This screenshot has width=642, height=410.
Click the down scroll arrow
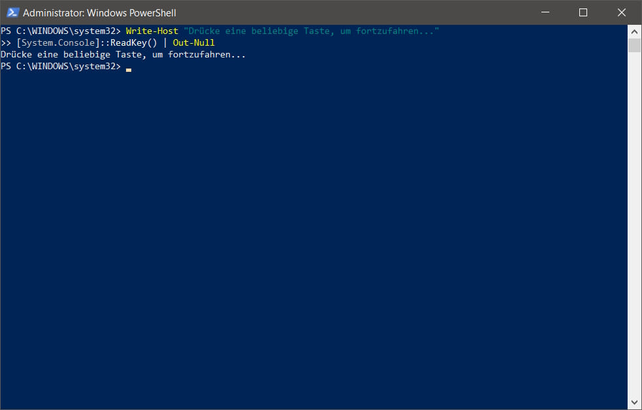point(634,402)
